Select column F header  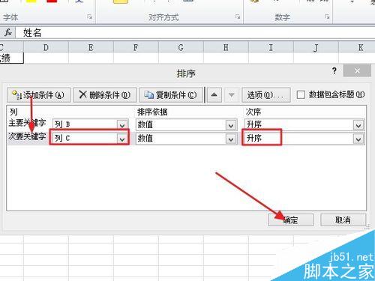(136, 47)
